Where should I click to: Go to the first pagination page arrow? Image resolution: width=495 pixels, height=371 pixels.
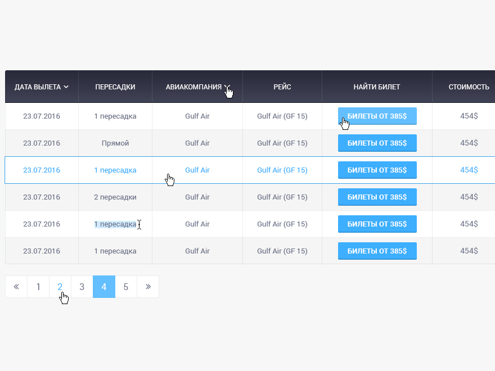click(16, 287)
